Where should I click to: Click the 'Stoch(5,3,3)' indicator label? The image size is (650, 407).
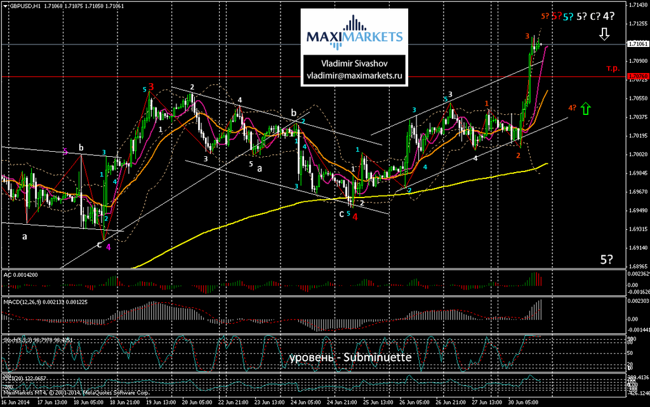click(37, 340)
